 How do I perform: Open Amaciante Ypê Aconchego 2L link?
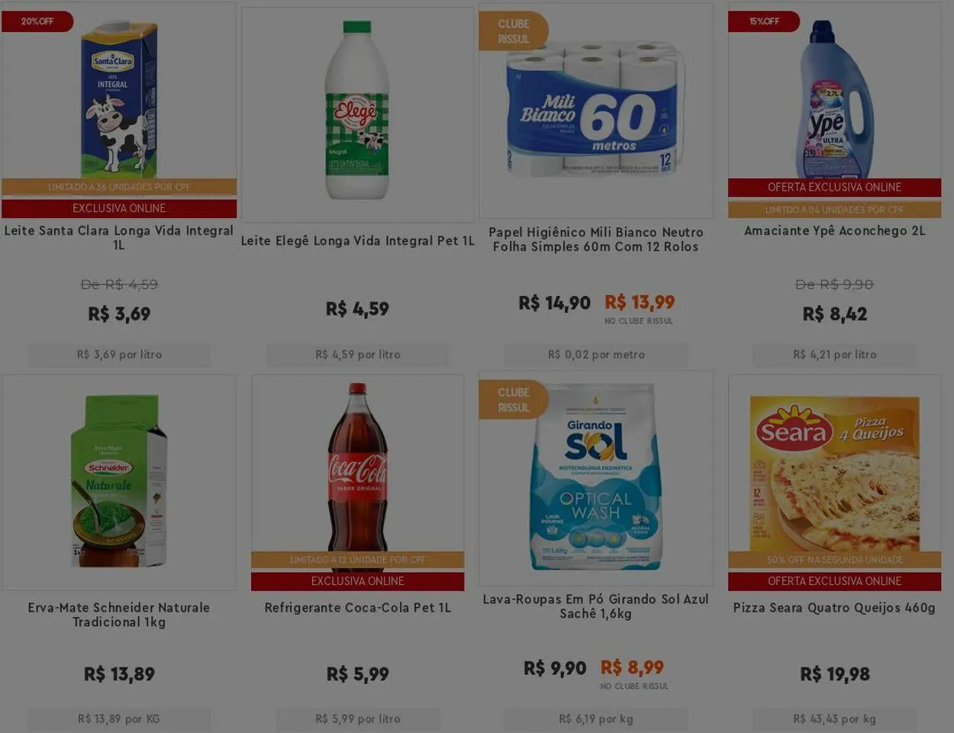[834, 230]
